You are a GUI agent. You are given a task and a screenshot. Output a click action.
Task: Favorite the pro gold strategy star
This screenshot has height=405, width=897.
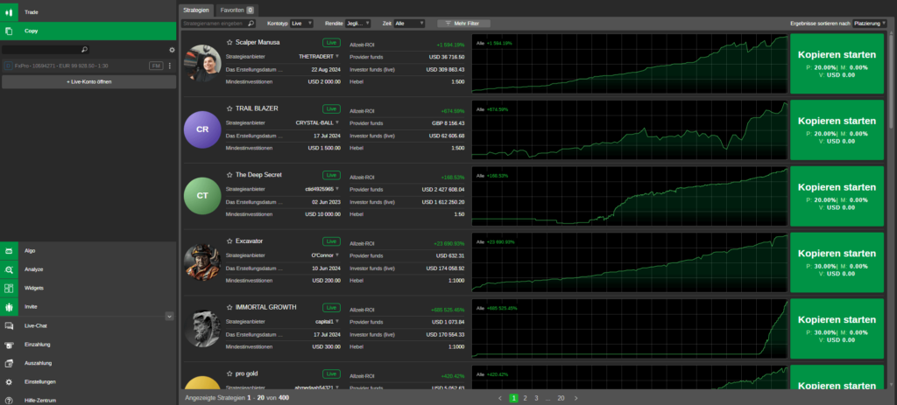tap(230, 374)
